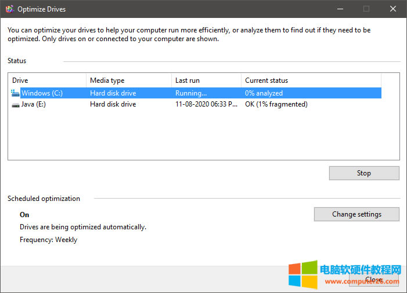This screenshot has height=293, width=407.
Task: Click the Optimize Drives title bar icon
Action: [x=9, y=9]
